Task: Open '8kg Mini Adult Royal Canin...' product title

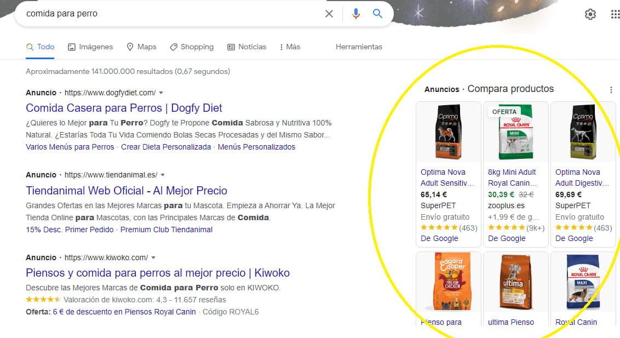Action: pyautogui.click(x=513, y=178)
